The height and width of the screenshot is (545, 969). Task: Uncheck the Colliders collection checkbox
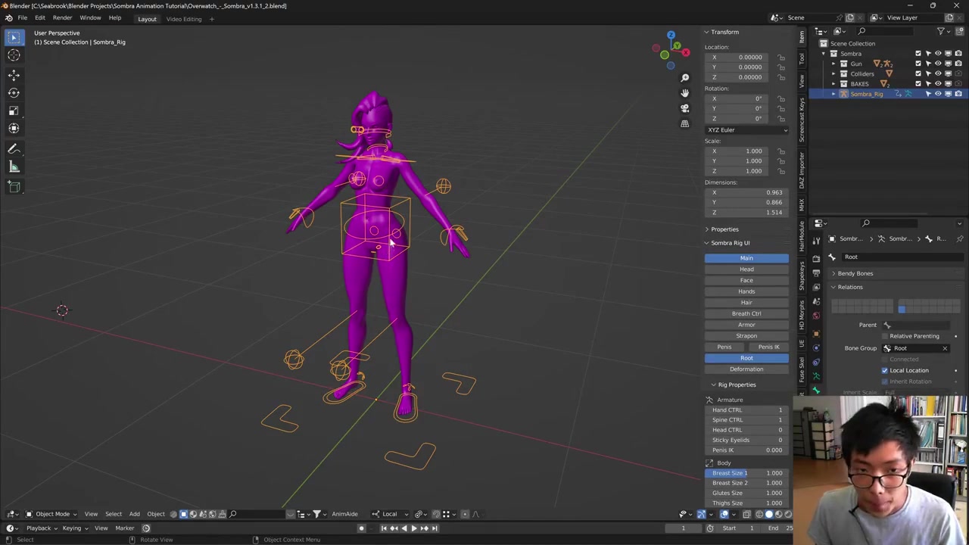pos(918,73)
